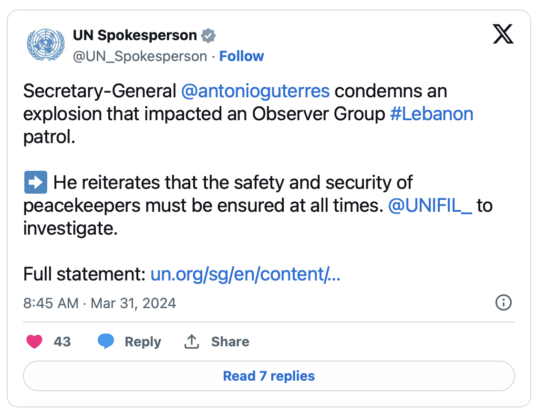The height and width of the screenshot is (415, 537).
Task: Open the #Lebanon hashtag
Action: coord(432,114)
